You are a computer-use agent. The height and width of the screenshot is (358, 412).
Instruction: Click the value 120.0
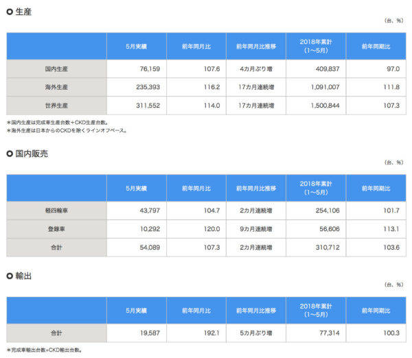tap(211, 229)
